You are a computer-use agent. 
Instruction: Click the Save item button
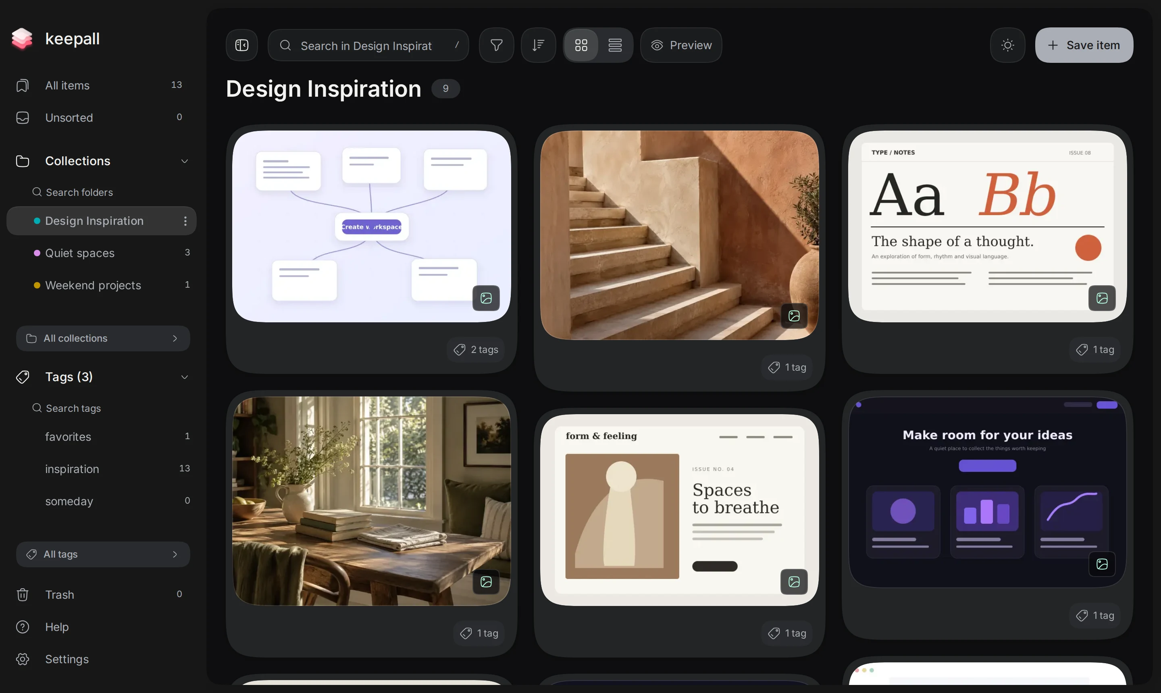(1084, 45)
